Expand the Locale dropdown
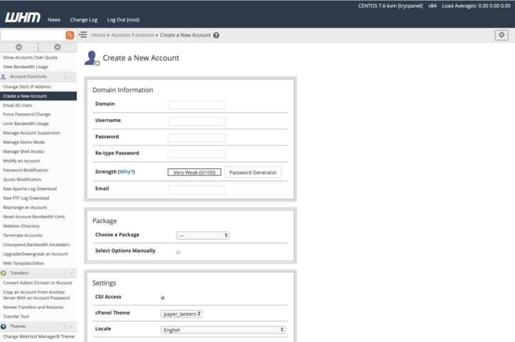Image resolution: width=515 pixels, height=342 pixels. 223,330
